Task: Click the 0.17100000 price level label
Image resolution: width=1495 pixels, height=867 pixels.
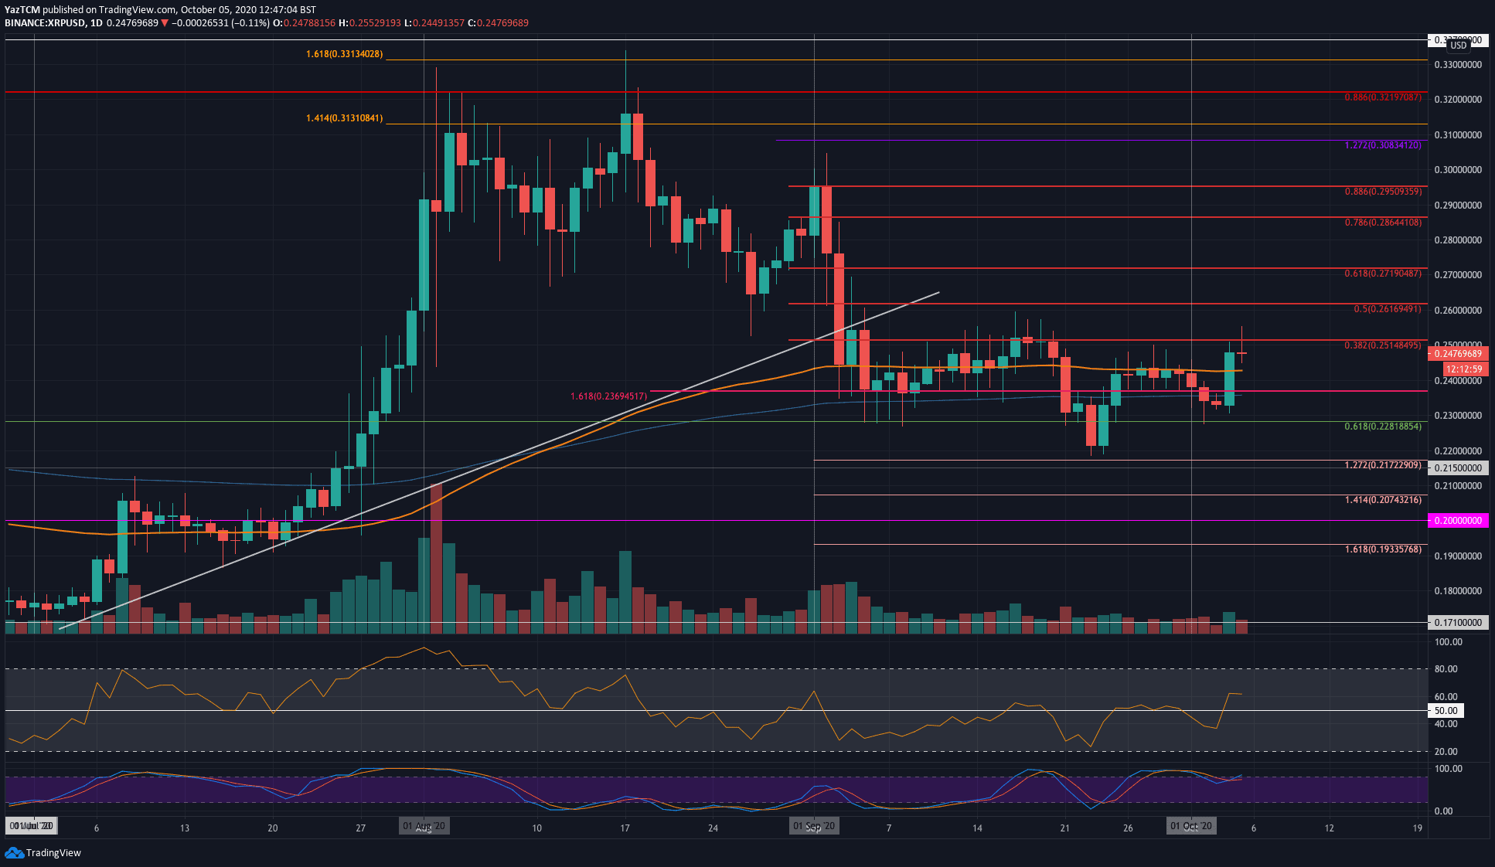Action: click(x=1458, y=622)
